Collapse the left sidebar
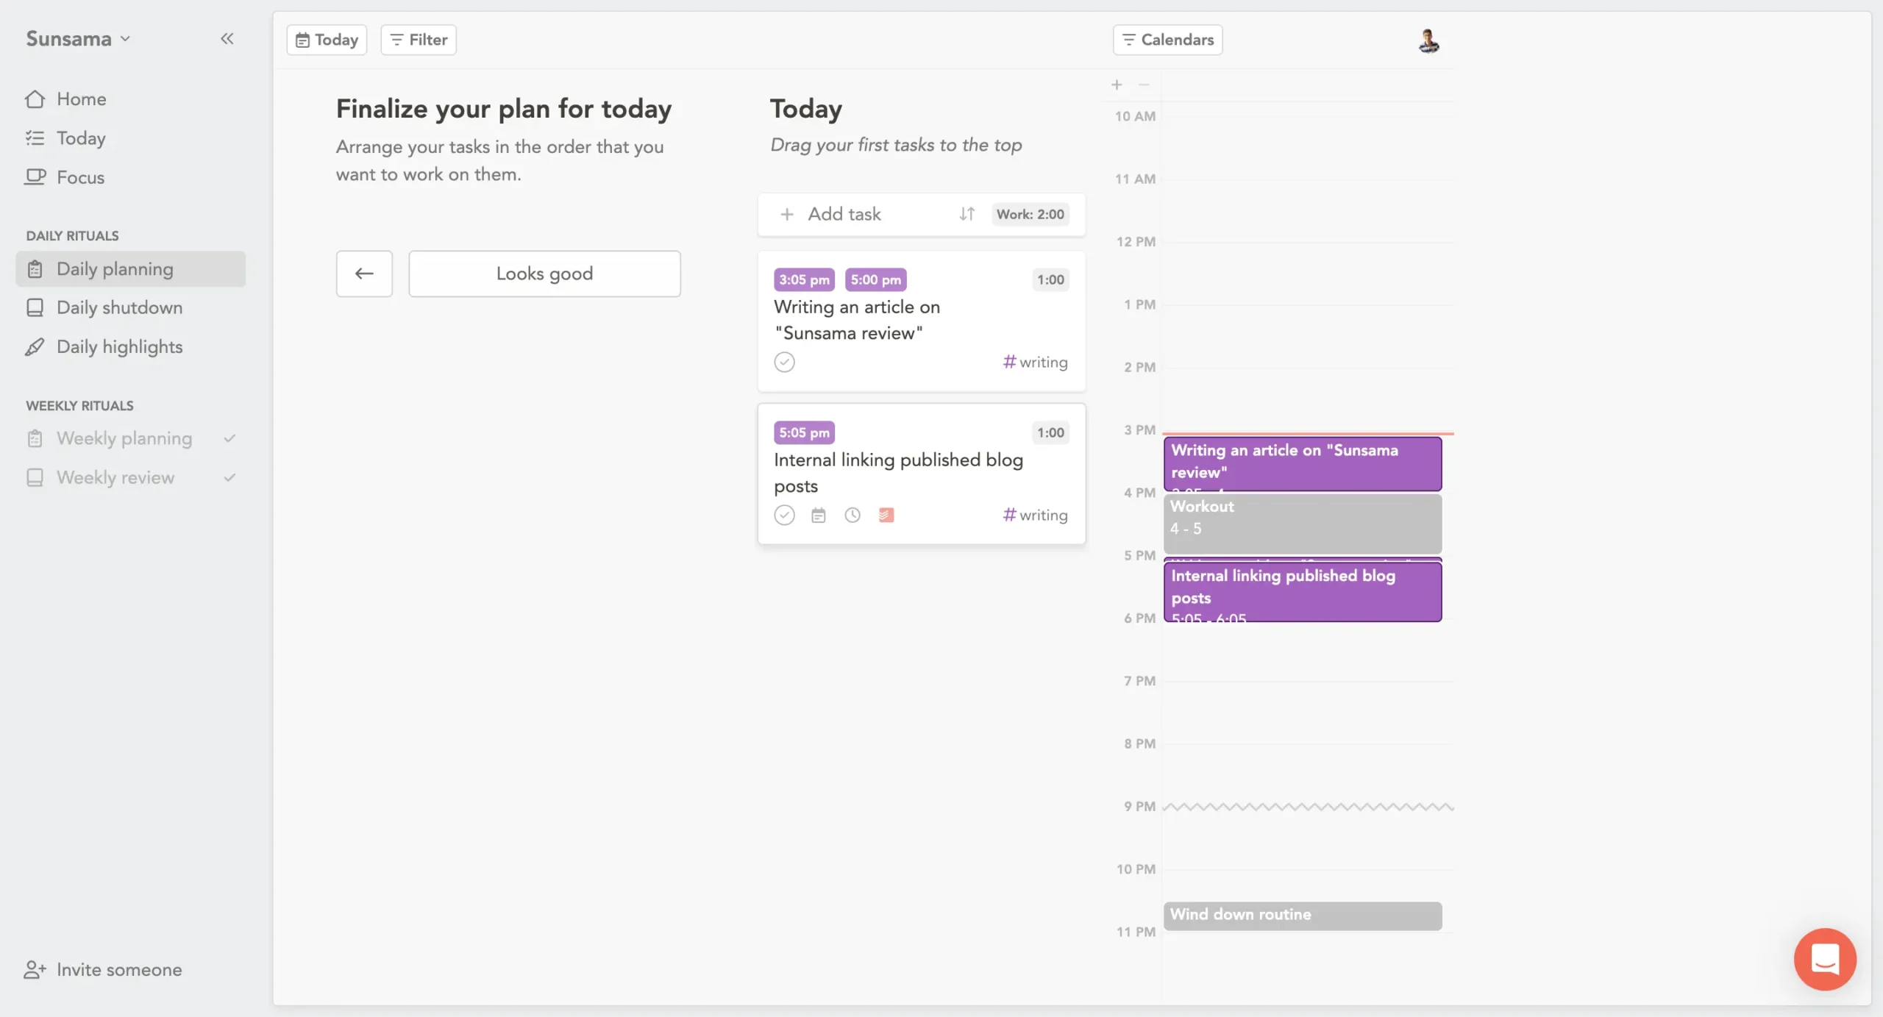This screenshot has height=1017, width=1883. [227, 38]
